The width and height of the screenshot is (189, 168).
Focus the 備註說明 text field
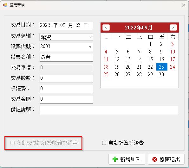pyautogui.click(x=109, y=110)
